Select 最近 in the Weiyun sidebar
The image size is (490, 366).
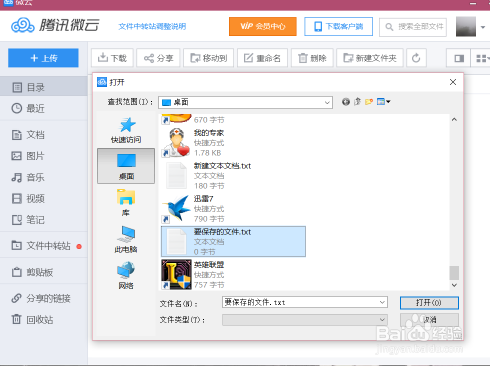coord(44,108)
